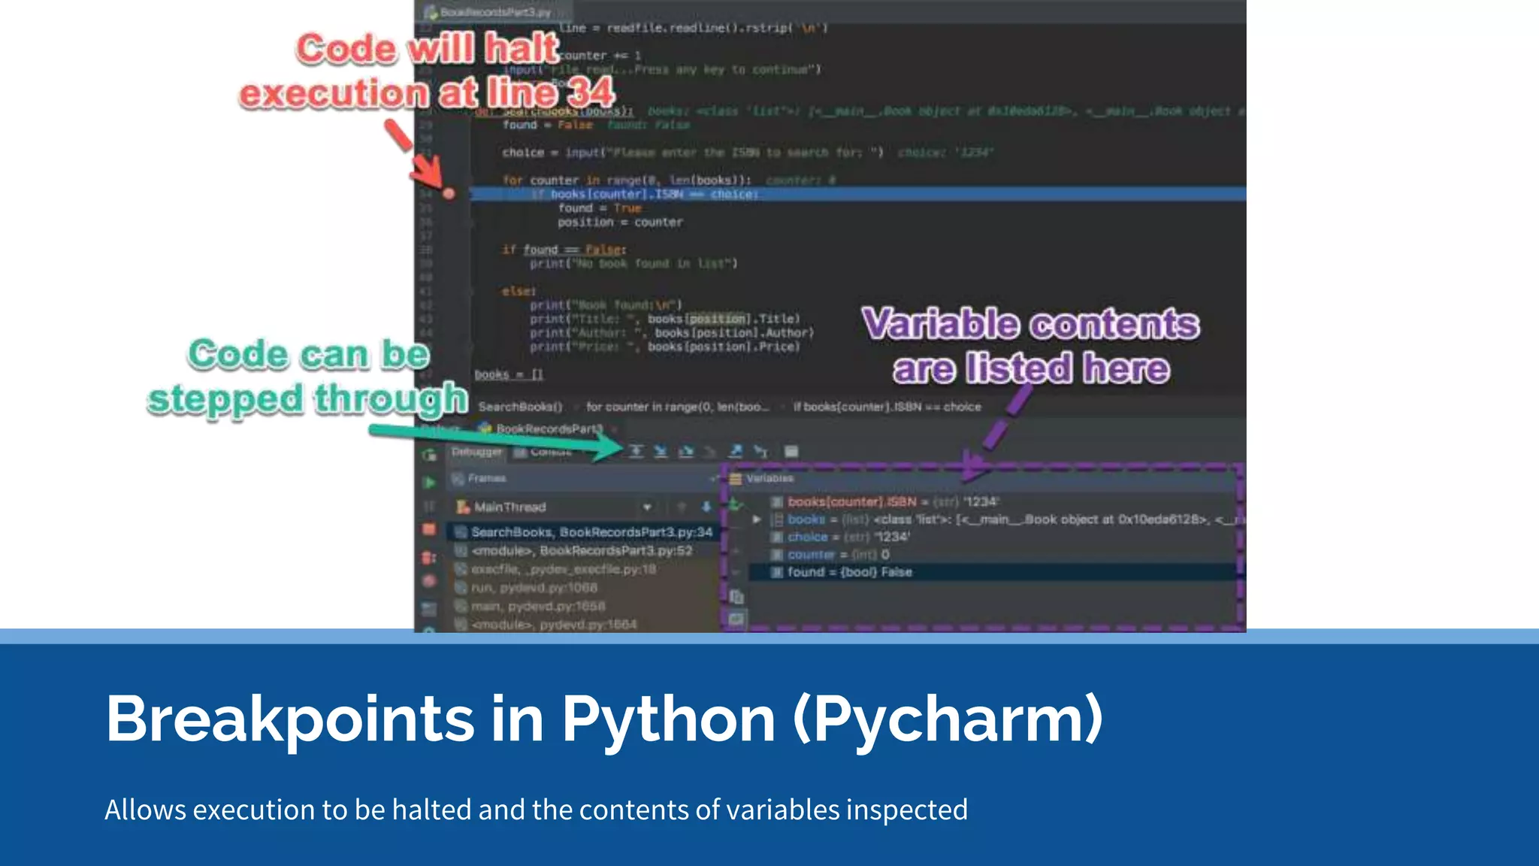
Task: Select frame SearchBooks, BookRecordsPart3.py:34
Action: [583, 532]
